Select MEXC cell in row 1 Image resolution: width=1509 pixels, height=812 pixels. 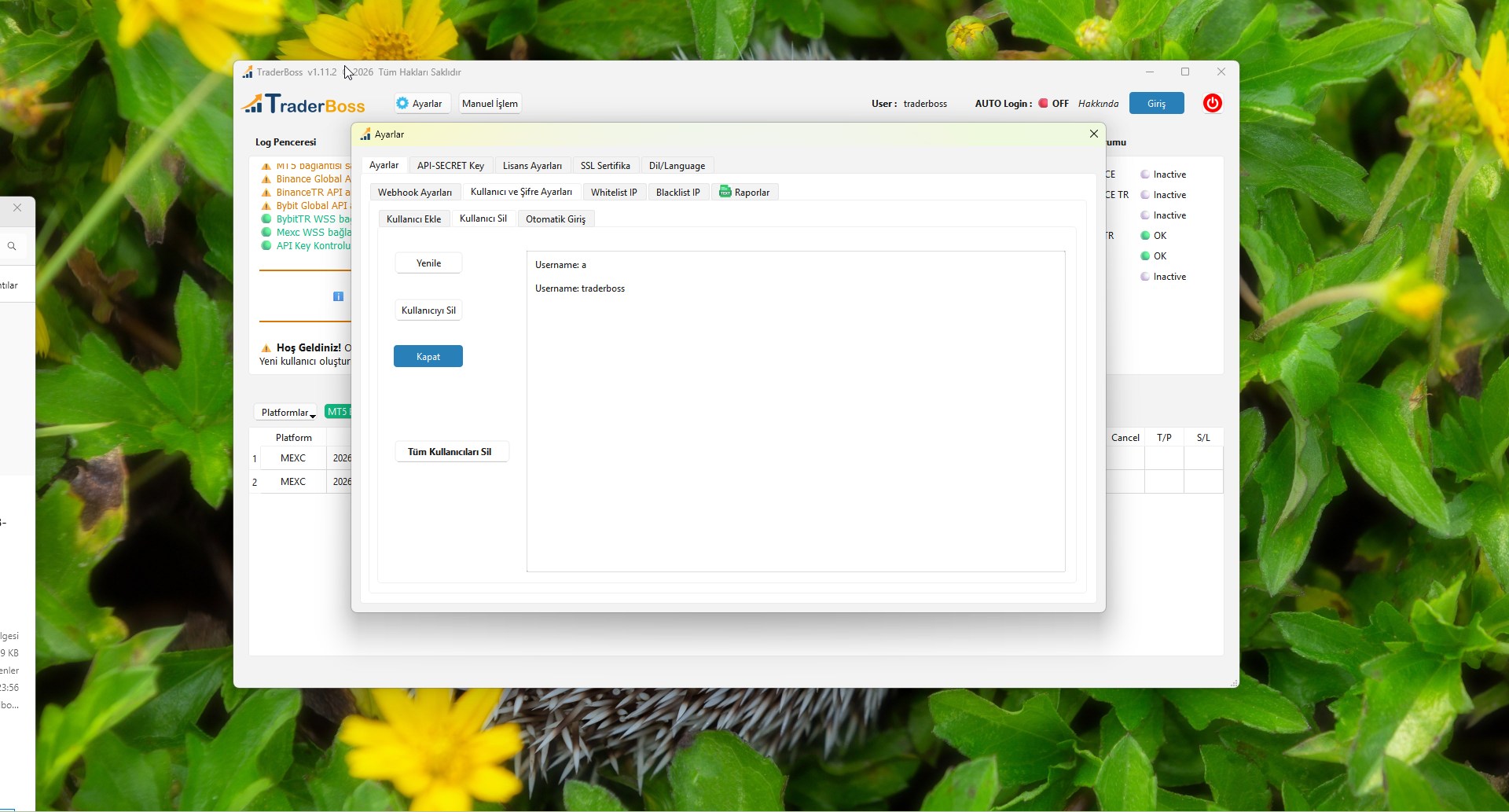tap(293, 457)
